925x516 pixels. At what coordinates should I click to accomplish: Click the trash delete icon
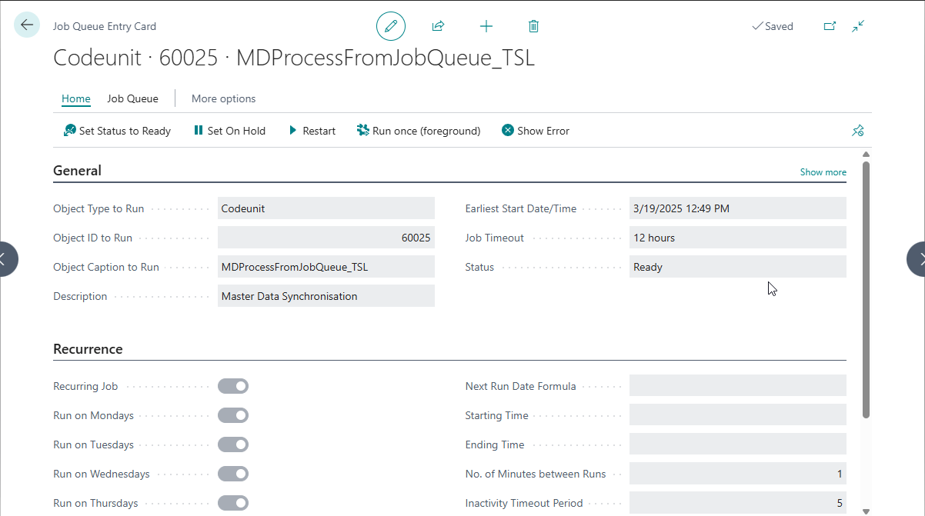[x=533, y=26]
